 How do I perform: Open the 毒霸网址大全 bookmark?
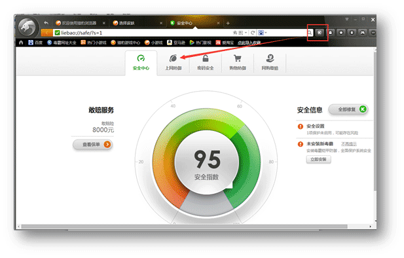point(62,43)
